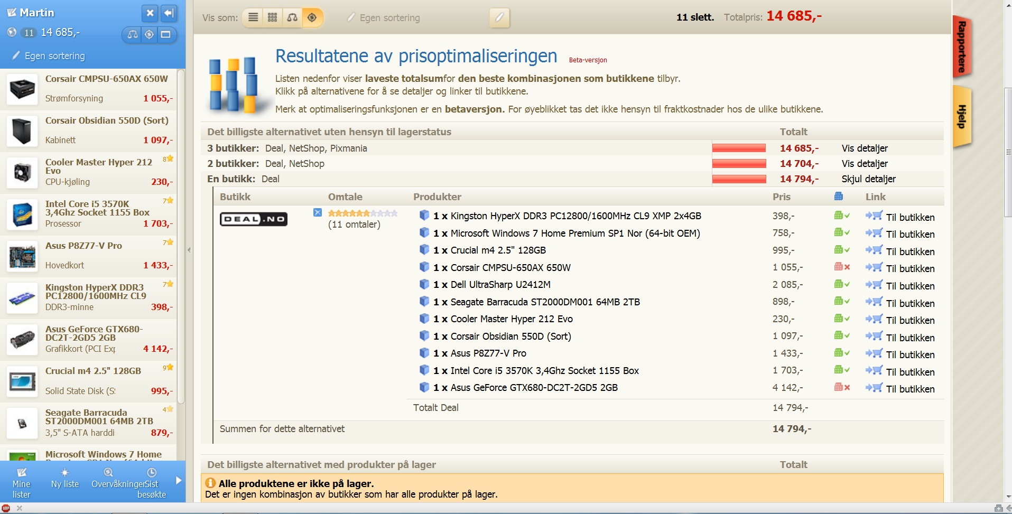This screenshot has height=514, width=1012.
Task: Select Cooler Master Hyper 212 Evo sidebar item
Action: coord(89,172)
